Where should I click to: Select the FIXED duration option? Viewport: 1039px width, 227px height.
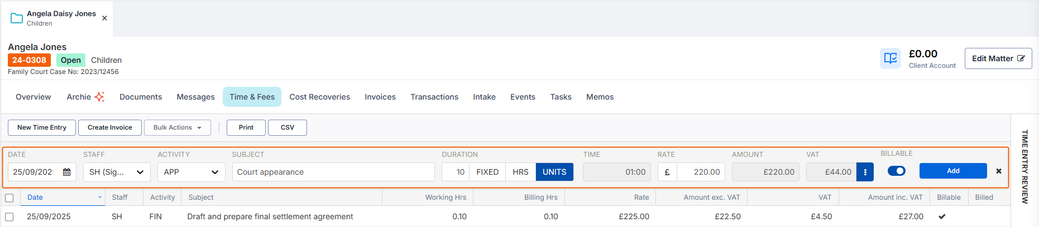487,172
